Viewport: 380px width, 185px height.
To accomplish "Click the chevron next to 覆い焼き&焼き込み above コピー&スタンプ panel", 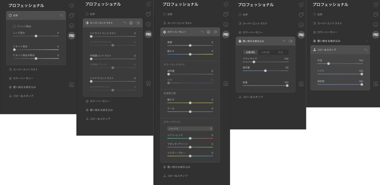I will (367, 41).
